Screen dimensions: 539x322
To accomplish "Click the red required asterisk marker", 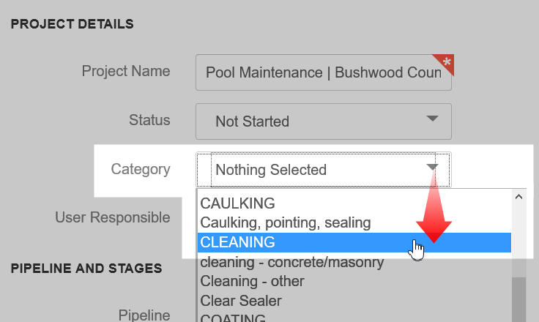I will 445,62.
